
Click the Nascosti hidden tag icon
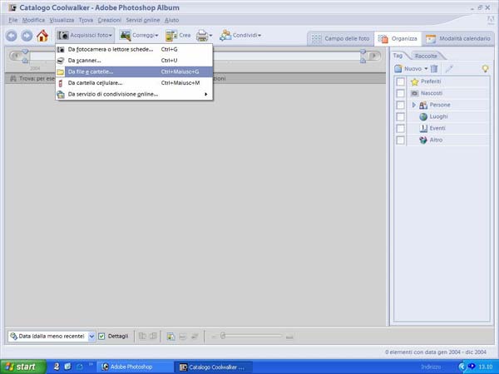(x=414, y=93)
